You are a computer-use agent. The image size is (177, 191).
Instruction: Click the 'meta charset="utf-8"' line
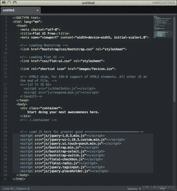40,30
